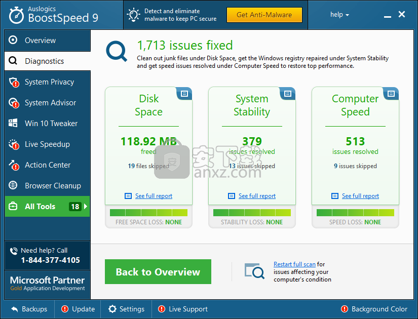
Task: Click Update in the bottom bar
Action: (x=78, y=309)
